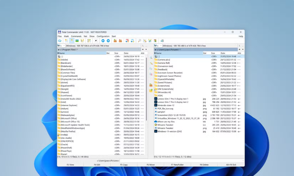Select the full file details view icon

tap(72, 41)
